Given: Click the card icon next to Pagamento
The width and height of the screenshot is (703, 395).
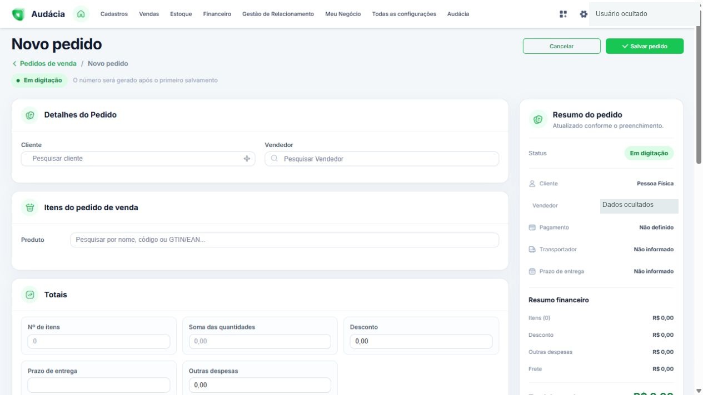Looking at the screenshot, I should click(x=532, y=227).
